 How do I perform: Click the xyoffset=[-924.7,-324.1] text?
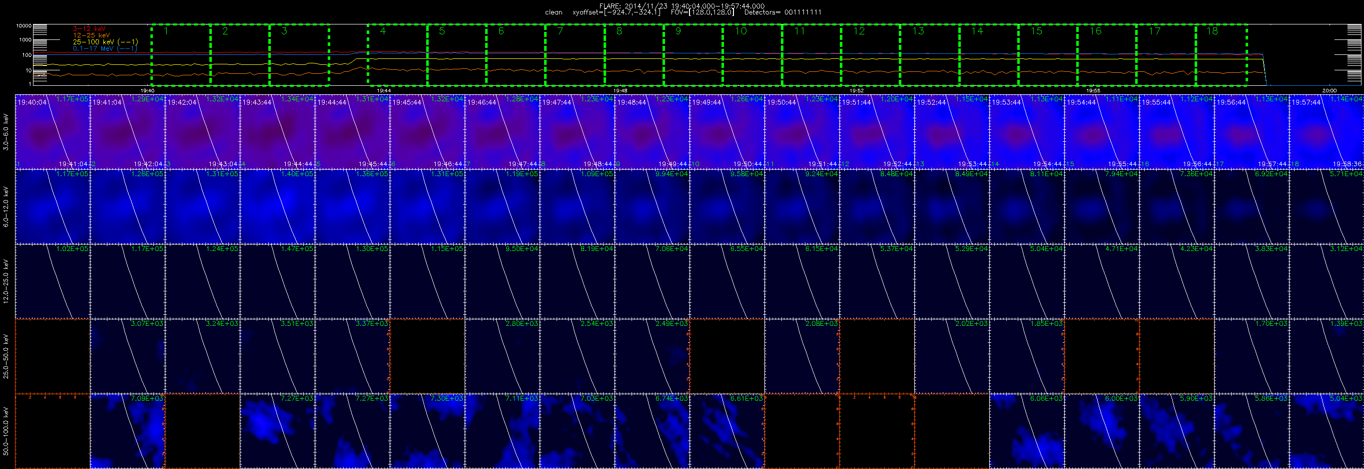point(617,12)
